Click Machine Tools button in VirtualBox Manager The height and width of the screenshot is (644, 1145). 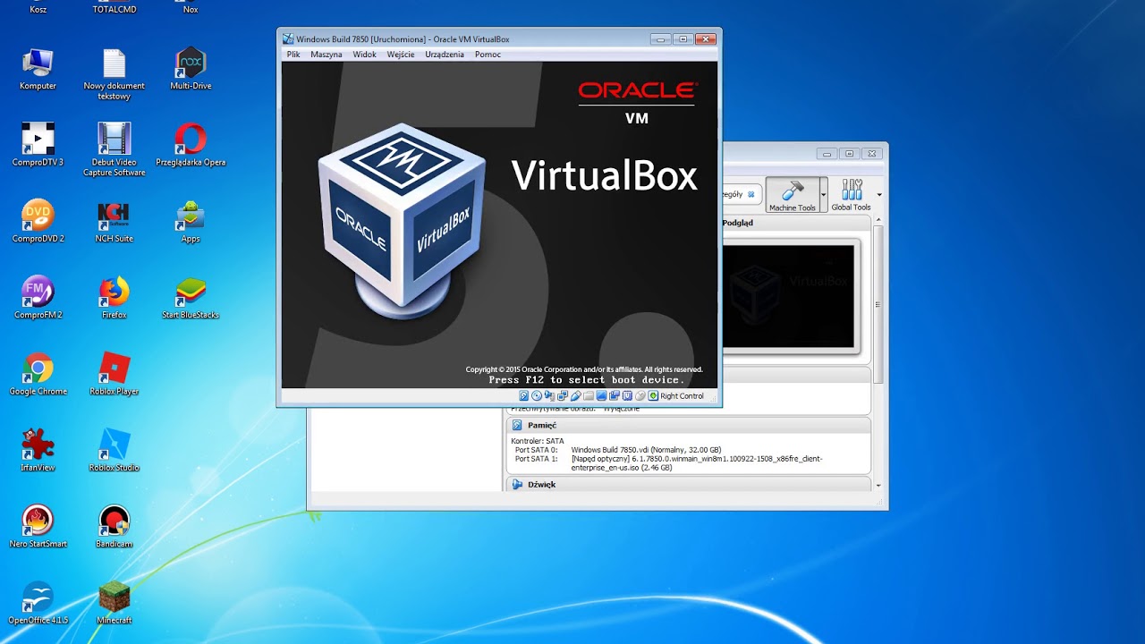click(x=793, y=194)
